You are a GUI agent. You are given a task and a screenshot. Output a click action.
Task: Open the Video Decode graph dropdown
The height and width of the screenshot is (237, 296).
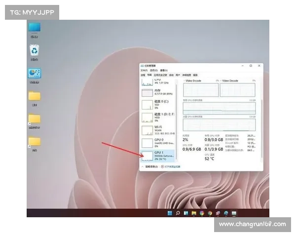(230, 80)
